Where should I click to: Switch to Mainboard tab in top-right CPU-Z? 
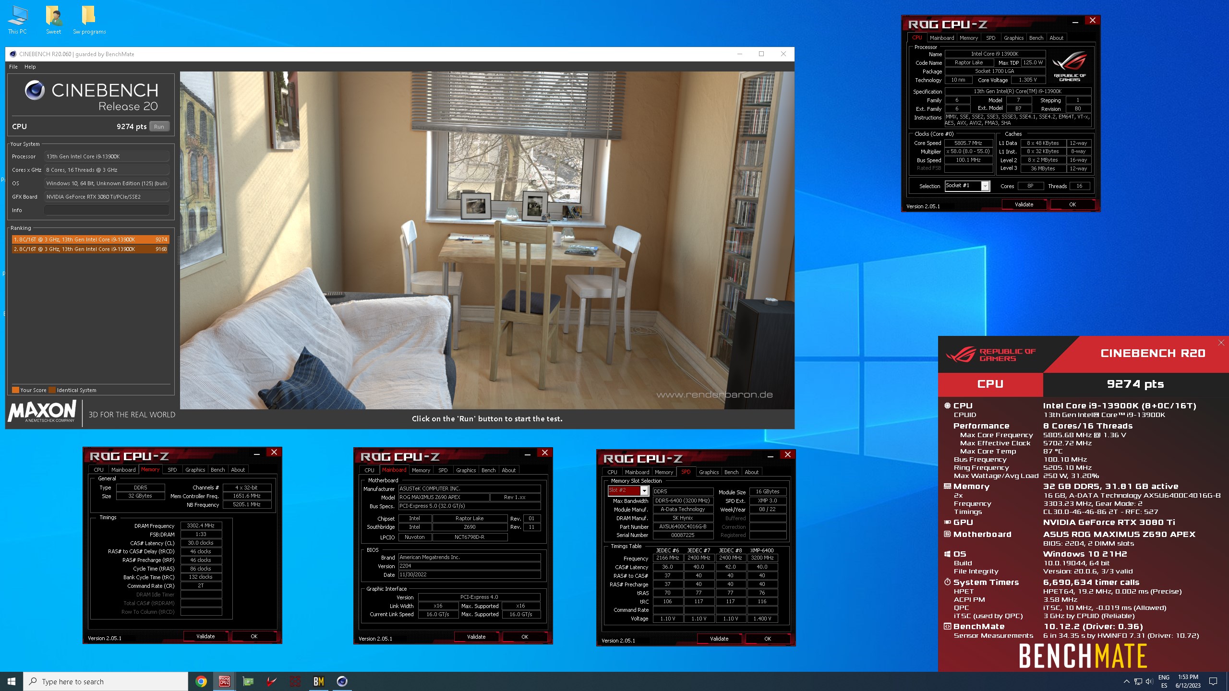[x=942, y=38]
